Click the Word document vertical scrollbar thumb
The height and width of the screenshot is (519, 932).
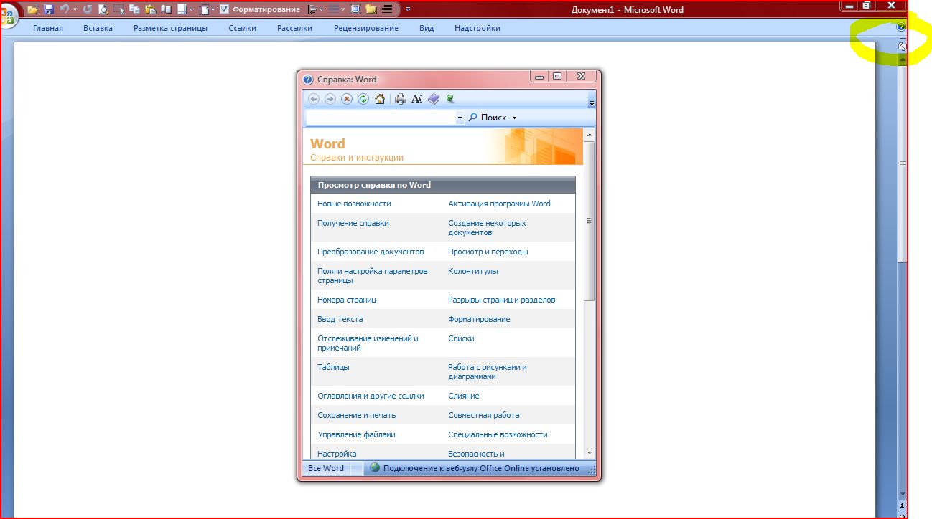(903, 165)
